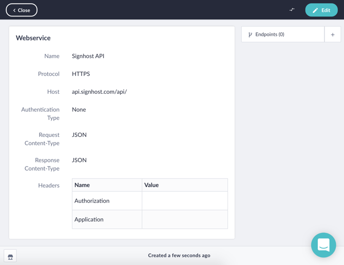Open the chat support bubble
Image resolution: width=344 pixels, height=265 pixels.
[x=323, y=245]
